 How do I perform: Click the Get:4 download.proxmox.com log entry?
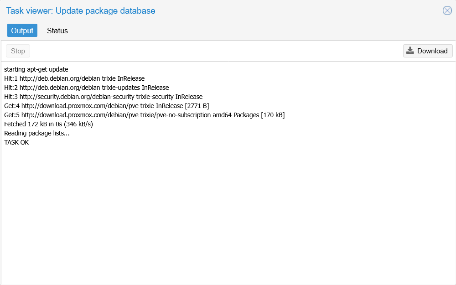pos(107,105)
